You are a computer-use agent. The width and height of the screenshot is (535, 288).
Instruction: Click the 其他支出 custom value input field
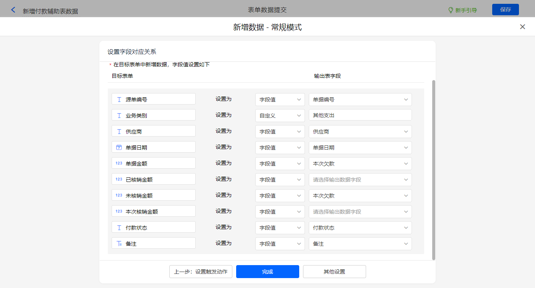360,115
